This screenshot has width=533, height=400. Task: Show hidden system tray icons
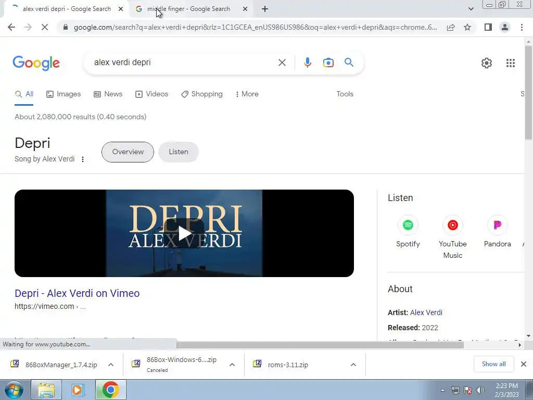(442, 390)
